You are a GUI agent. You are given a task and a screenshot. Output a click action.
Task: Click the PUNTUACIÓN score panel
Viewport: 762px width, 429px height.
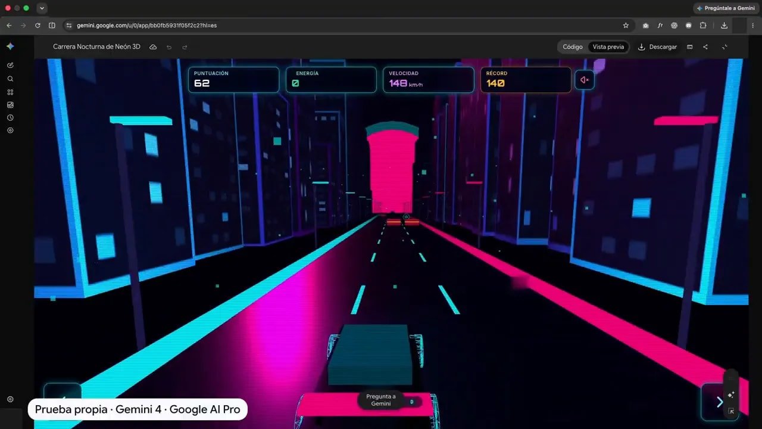tap(233, 80)
